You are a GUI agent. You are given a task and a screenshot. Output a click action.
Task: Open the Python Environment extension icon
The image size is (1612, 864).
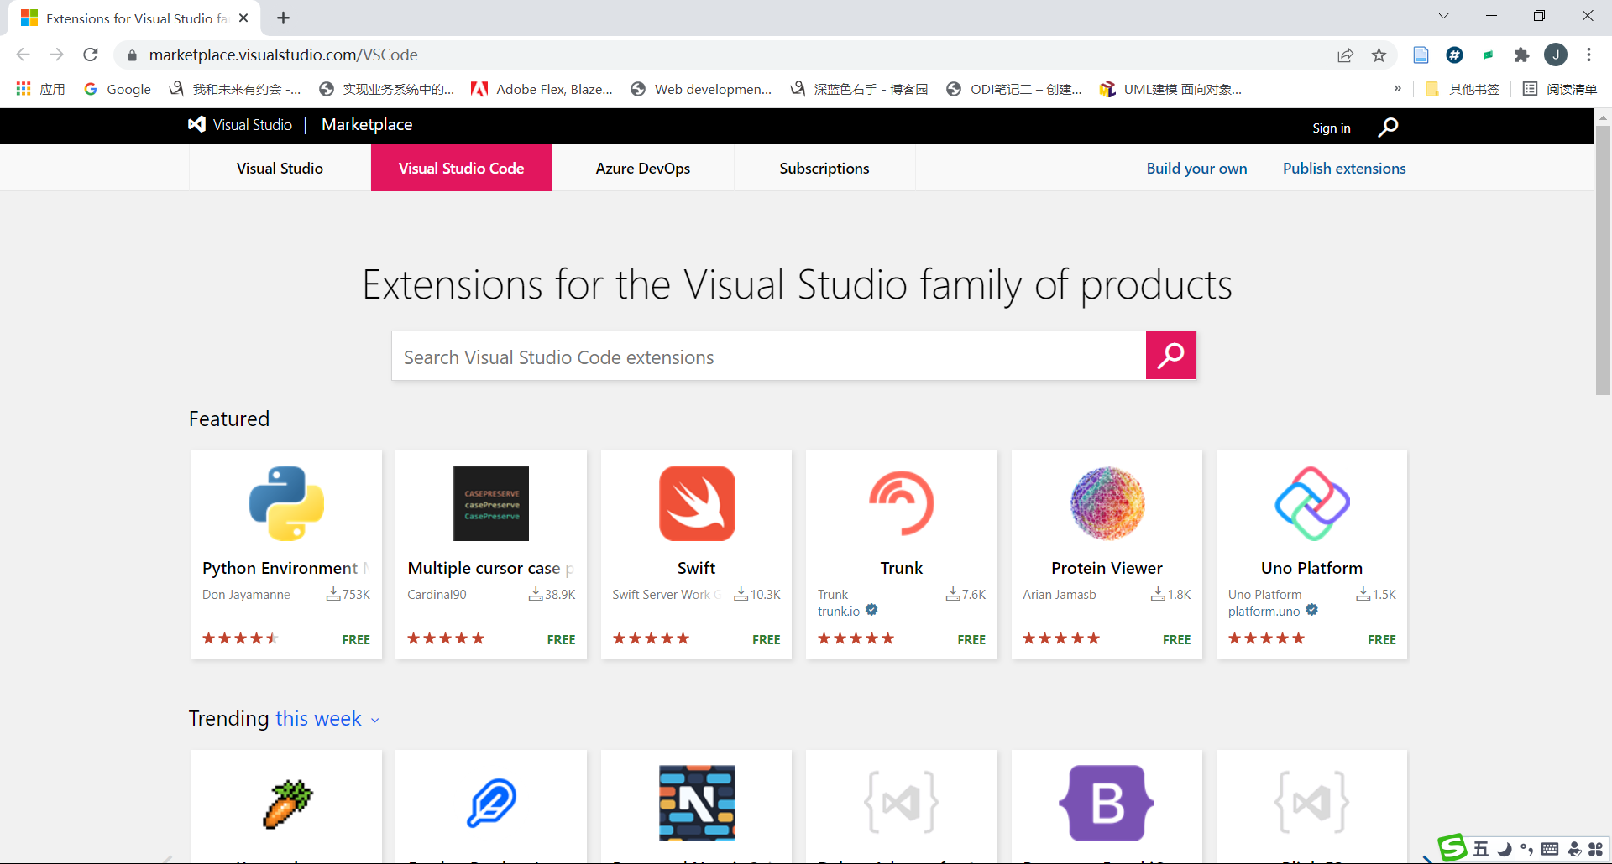286,503
